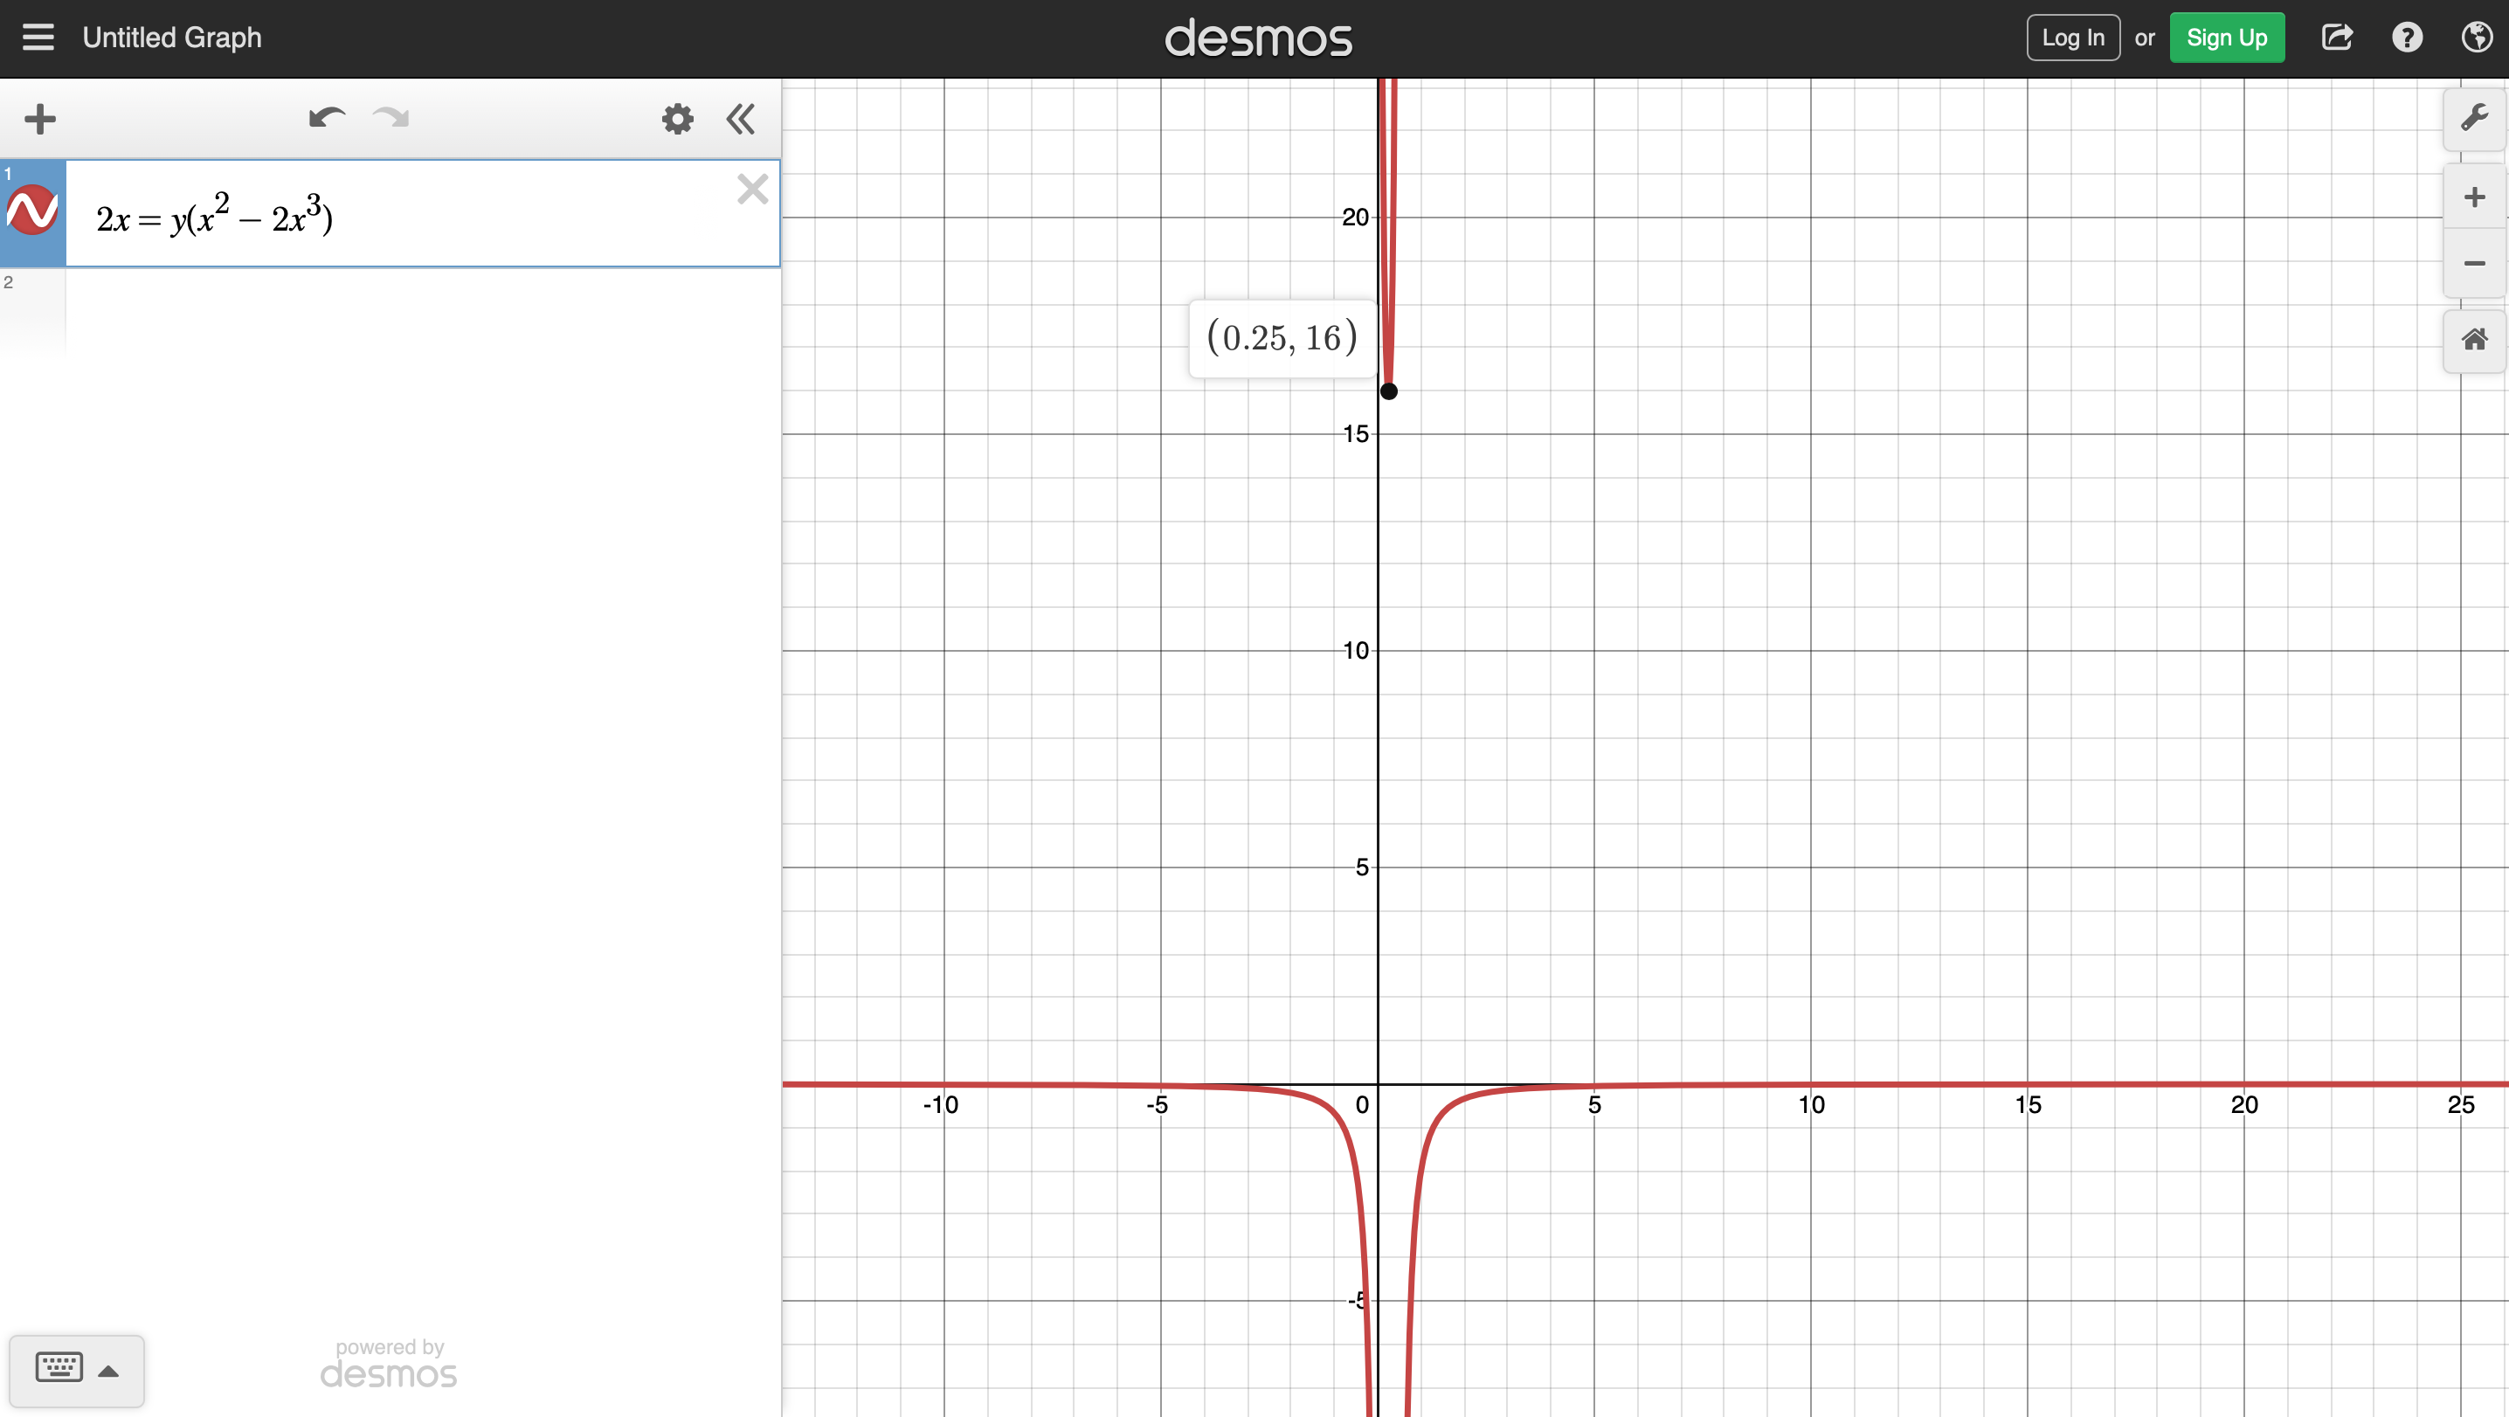This screenshot has height=1417, width=2509.
Task: Open the language globe icon
Action: point(2477,38)
